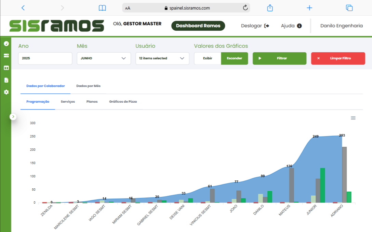
Task: Click the Safari share icon
Action: [x=270, y=8]
